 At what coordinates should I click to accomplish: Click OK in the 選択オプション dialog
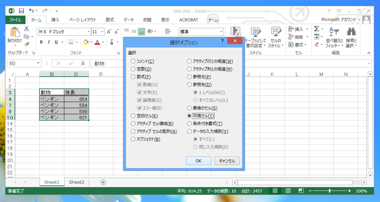click(x=198, y=161)
